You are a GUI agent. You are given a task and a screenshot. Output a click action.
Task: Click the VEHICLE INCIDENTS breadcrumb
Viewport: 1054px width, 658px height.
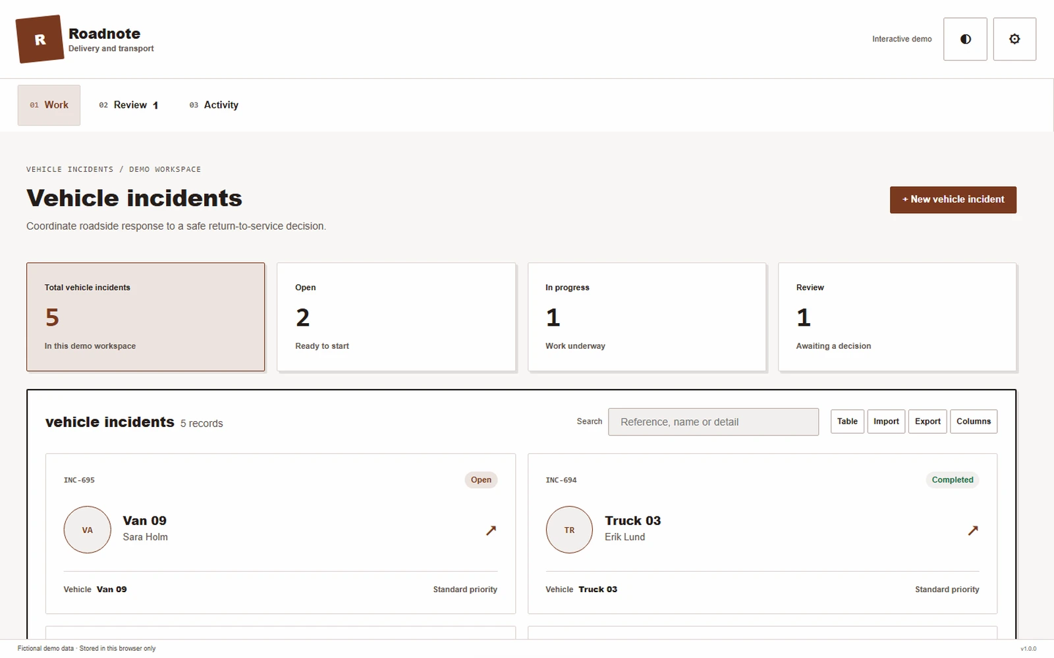tap(70, 170)
